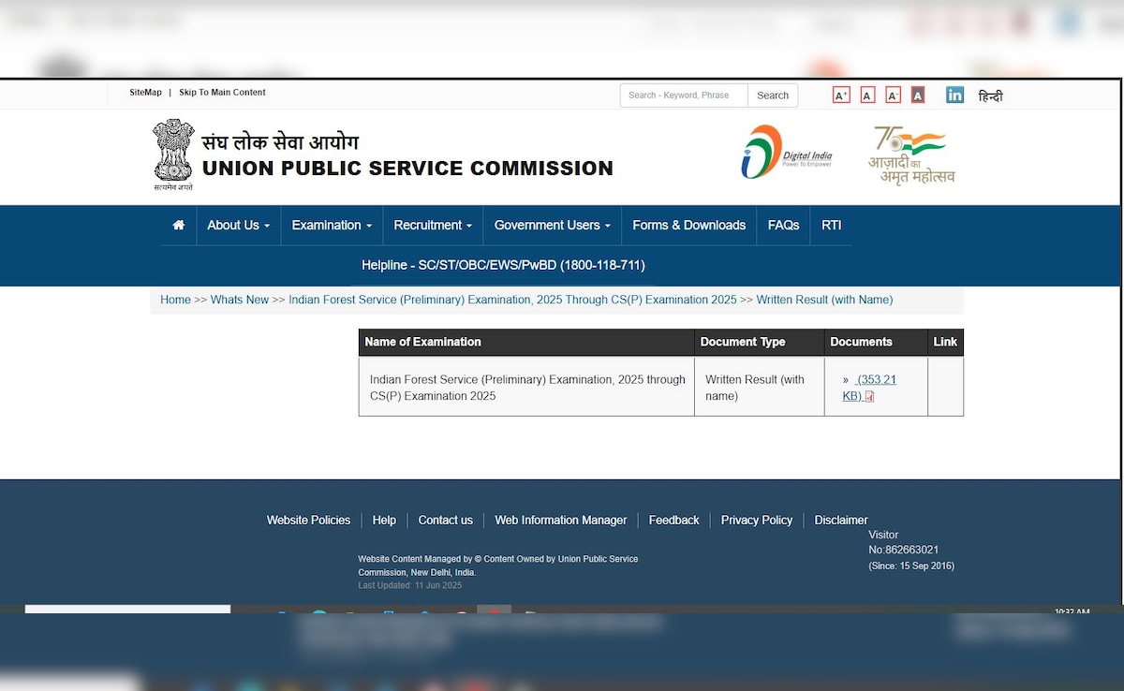Click the Home icon in navigation bar

click(178, 226)
